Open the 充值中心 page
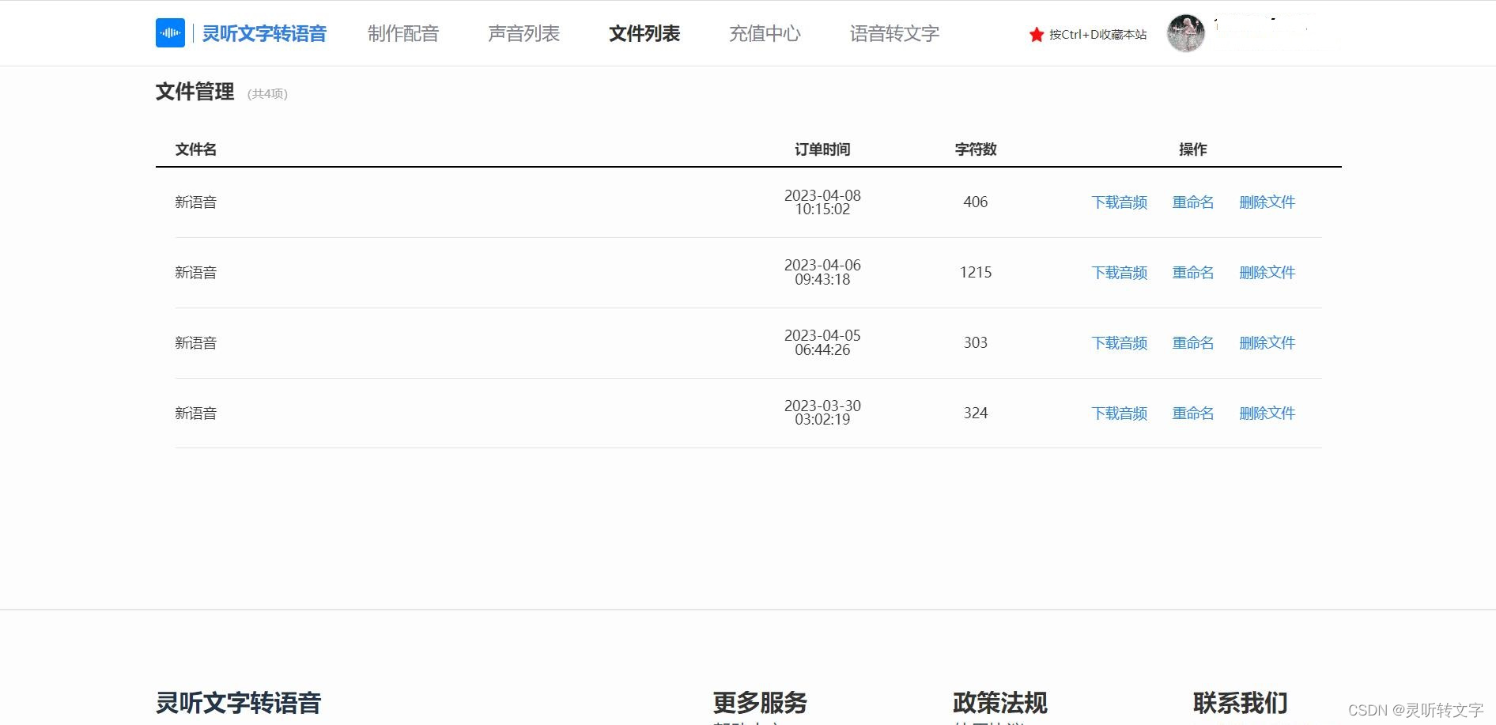Screen dimensions: 1496x725 click(765, 33)
